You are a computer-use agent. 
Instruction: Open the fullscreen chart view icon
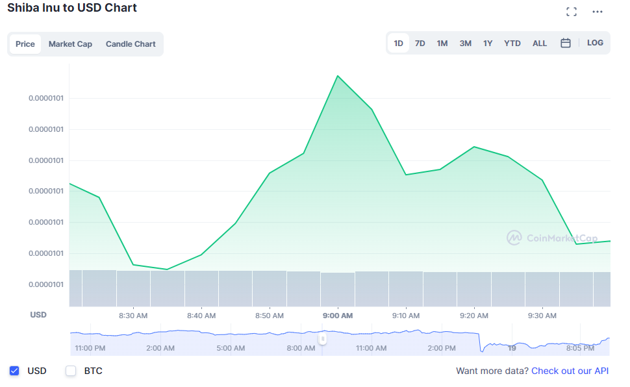click(x=572, y=12)
